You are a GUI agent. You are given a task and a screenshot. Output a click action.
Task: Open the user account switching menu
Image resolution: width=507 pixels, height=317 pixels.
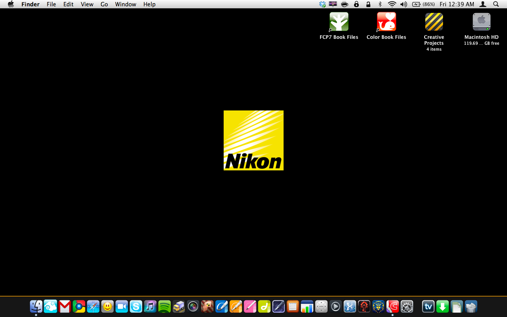[x=483, y=4]
